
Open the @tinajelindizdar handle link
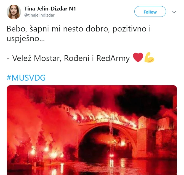pos(39,15)
